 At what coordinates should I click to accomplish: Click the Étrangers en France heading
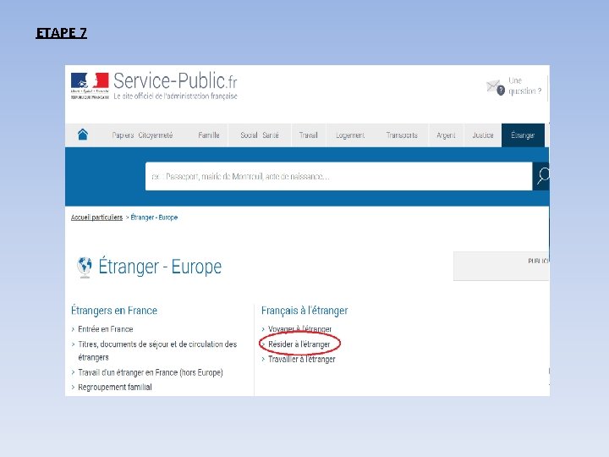pos(114,310)
